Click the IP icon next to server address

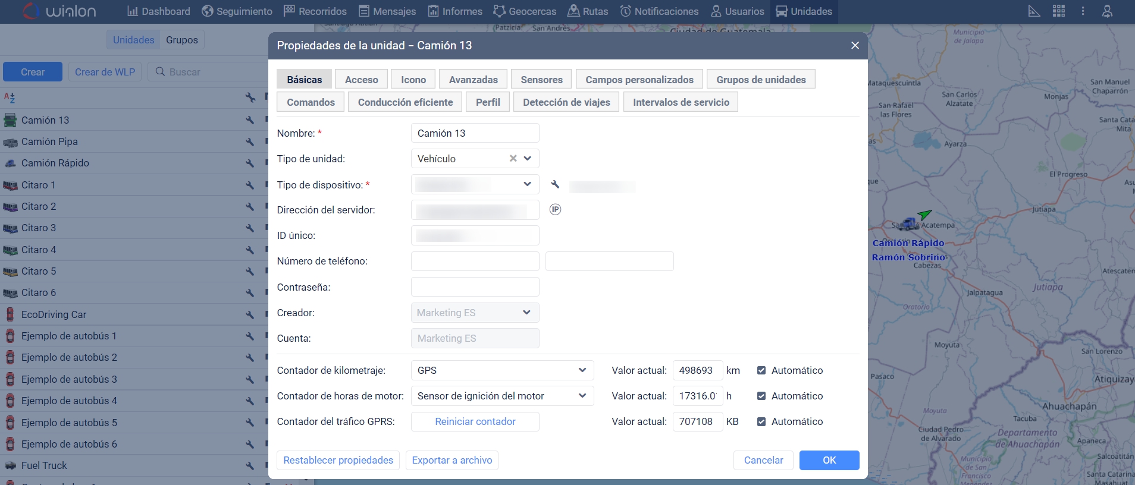555,209
